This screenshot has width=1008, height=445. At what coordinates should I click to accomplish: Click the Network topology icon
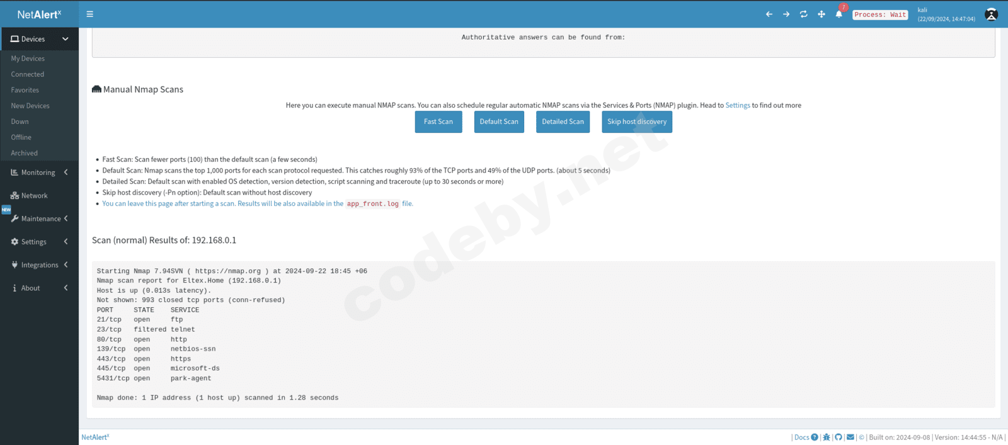(x=14, y=196)
